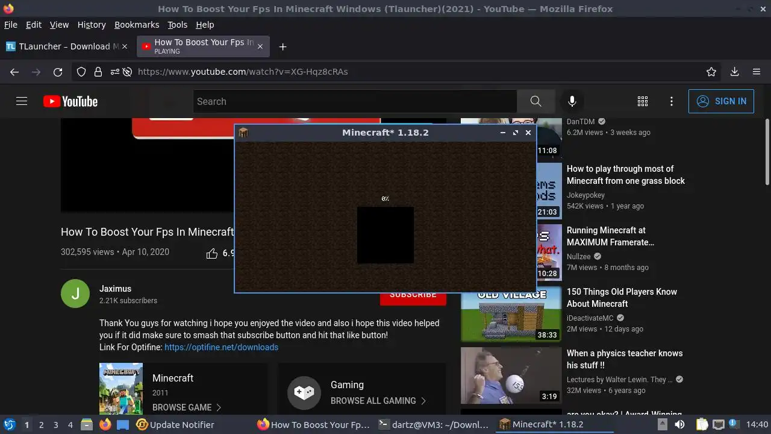Launch Firefox from the taskbar launcher

click(x=105, y=424)
